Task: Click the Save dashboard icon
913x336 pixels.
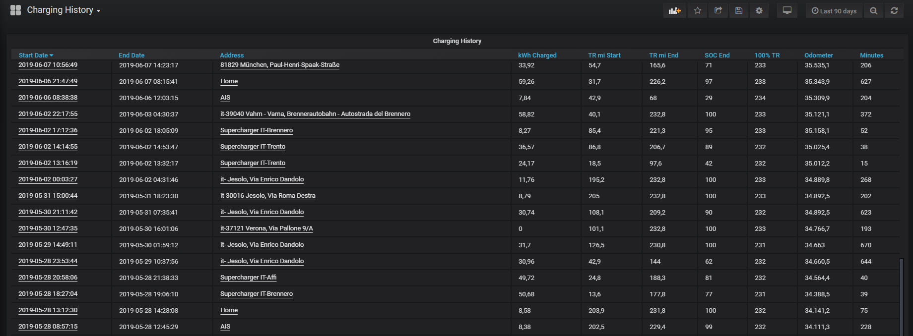Action: click(x=739, y=10)
